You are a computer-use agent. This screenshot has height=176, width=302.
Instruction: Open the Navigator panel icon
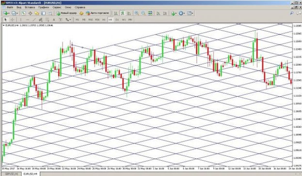(x=37, y=13)
